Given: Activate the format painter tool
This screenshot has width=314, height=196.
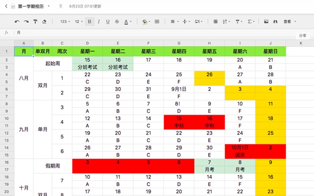Looking at the screenshot, I should tap(35, 21).
